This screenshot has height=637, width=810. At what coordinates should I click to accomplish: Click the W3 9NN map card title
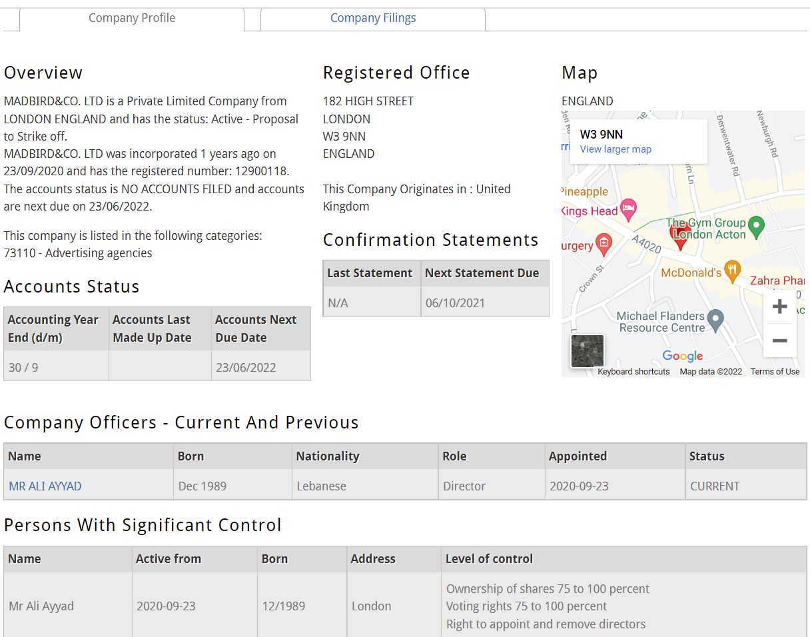coord(602,135)
